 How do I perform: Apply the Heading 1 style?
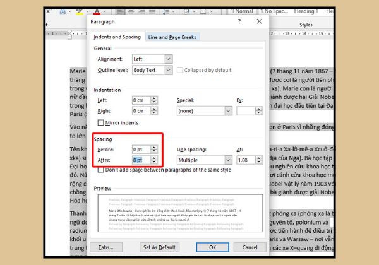click(x=306, y=11)
